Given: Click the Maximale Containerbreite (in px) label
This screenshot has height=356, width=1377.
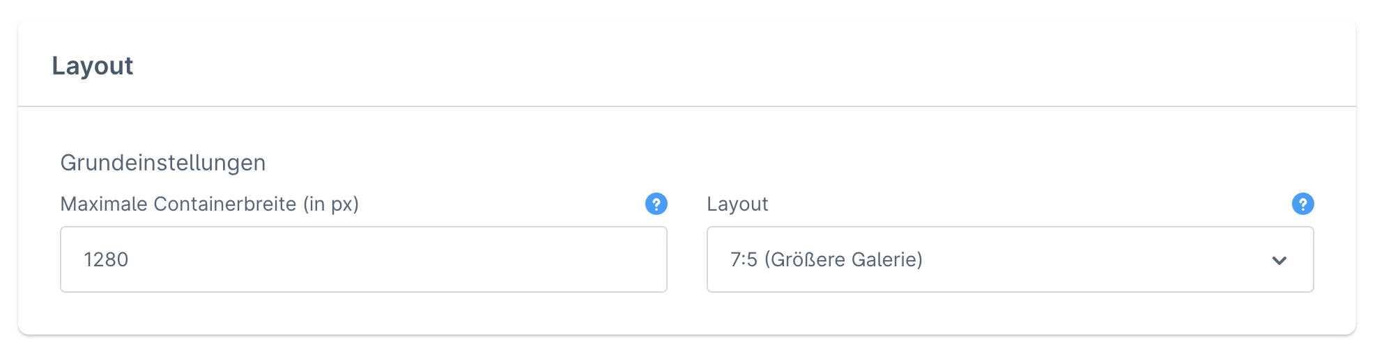Looking at the screenshot, I should [209, 204].
